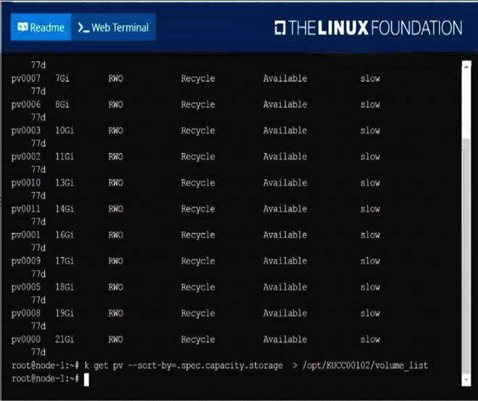This screenshot has width=478, height=401.
Task: Switch to the Web Terminal tab
Action: (x=114, y=27)
